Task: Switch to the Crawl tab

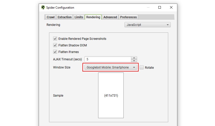Action: pos(51,17)
